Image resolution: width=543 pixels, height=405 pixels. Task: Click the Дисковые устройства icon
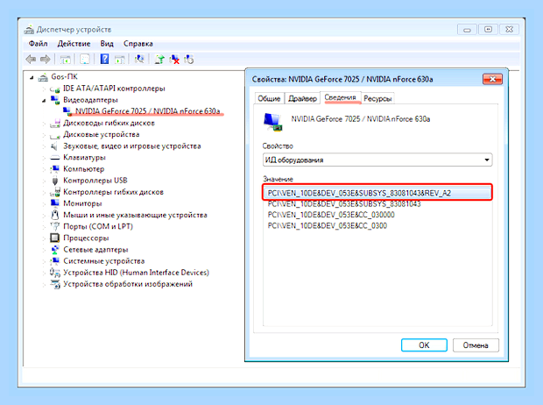[x=54, y=135]
